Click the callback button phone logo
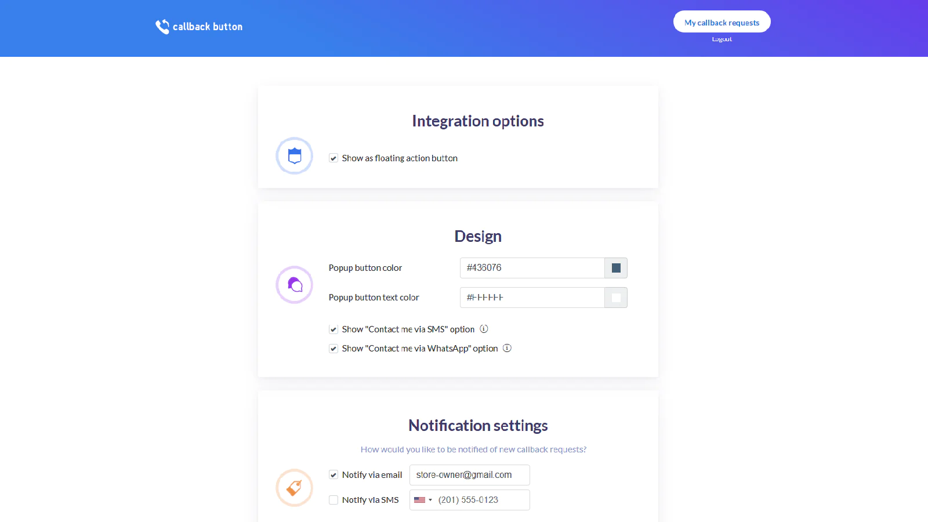 tap(162, 27)
